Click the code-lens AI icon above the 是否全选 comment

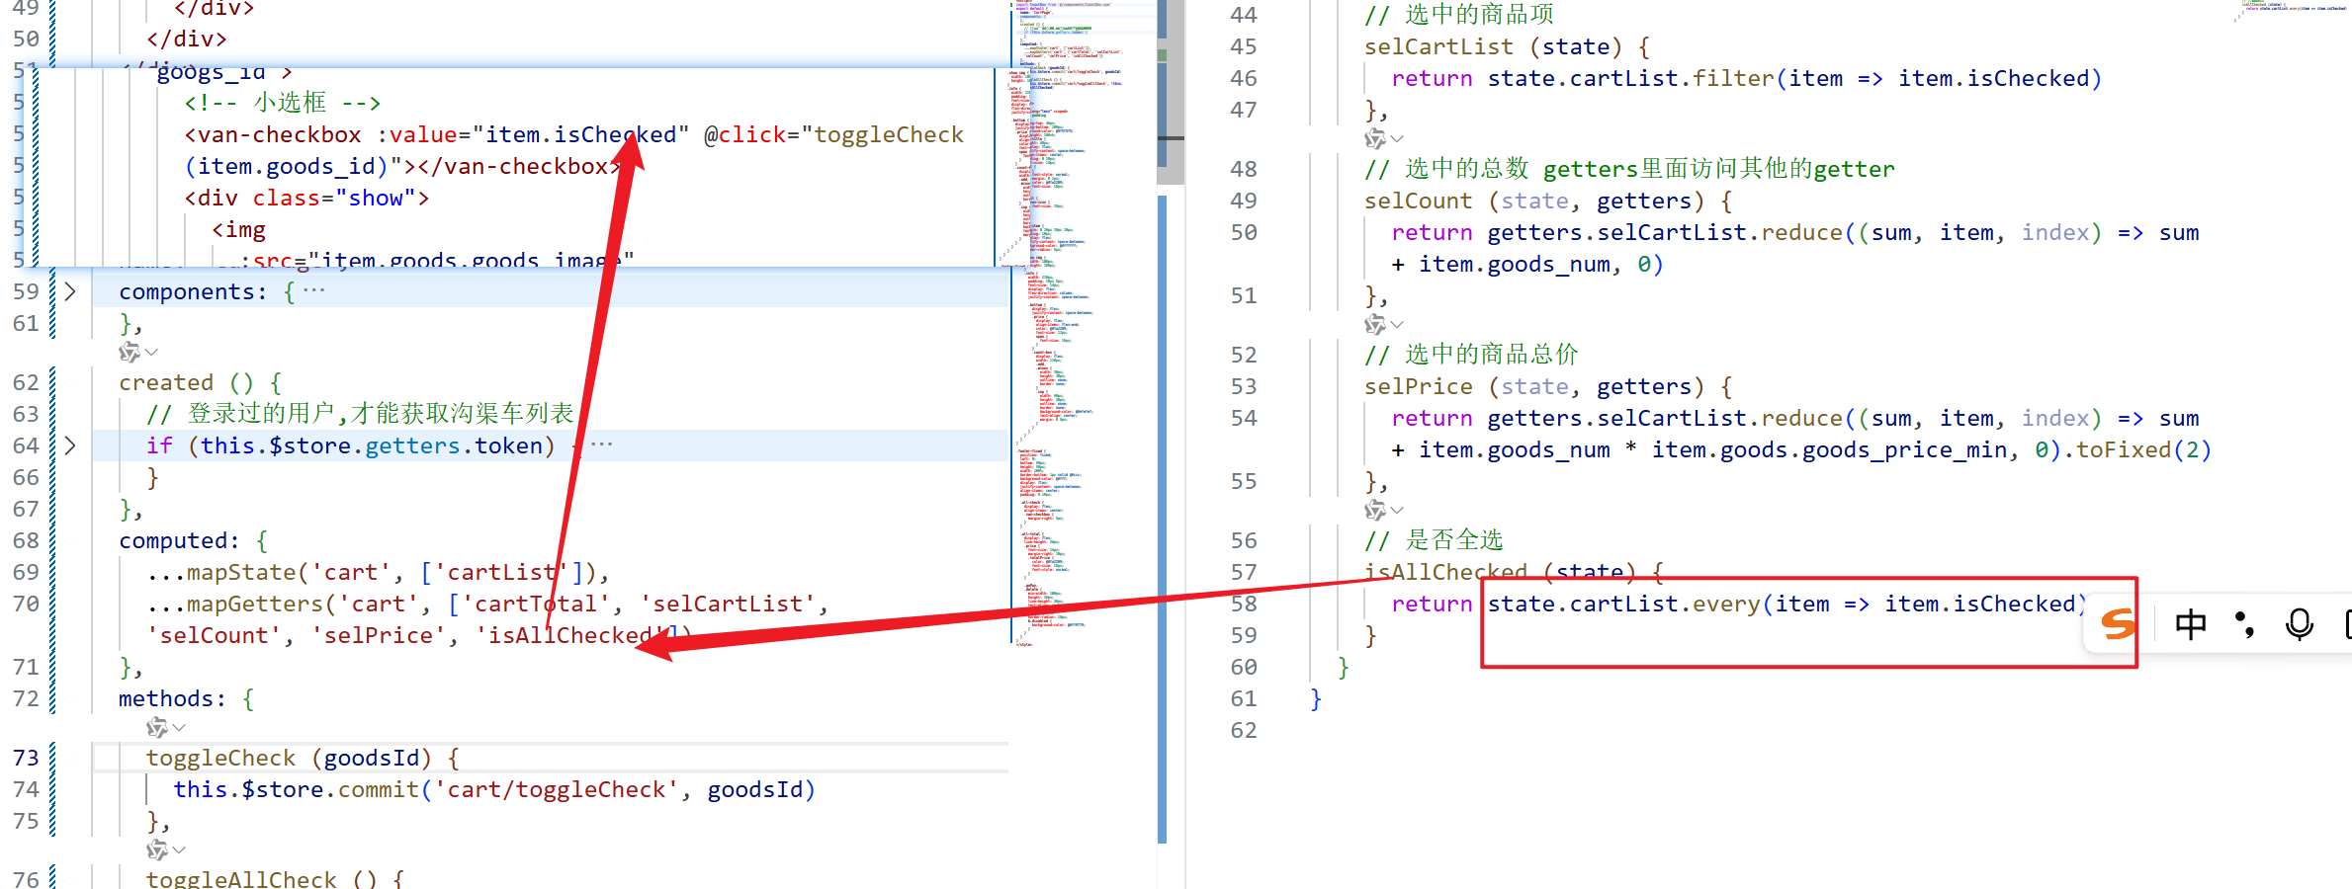(x=1375, y=511)
